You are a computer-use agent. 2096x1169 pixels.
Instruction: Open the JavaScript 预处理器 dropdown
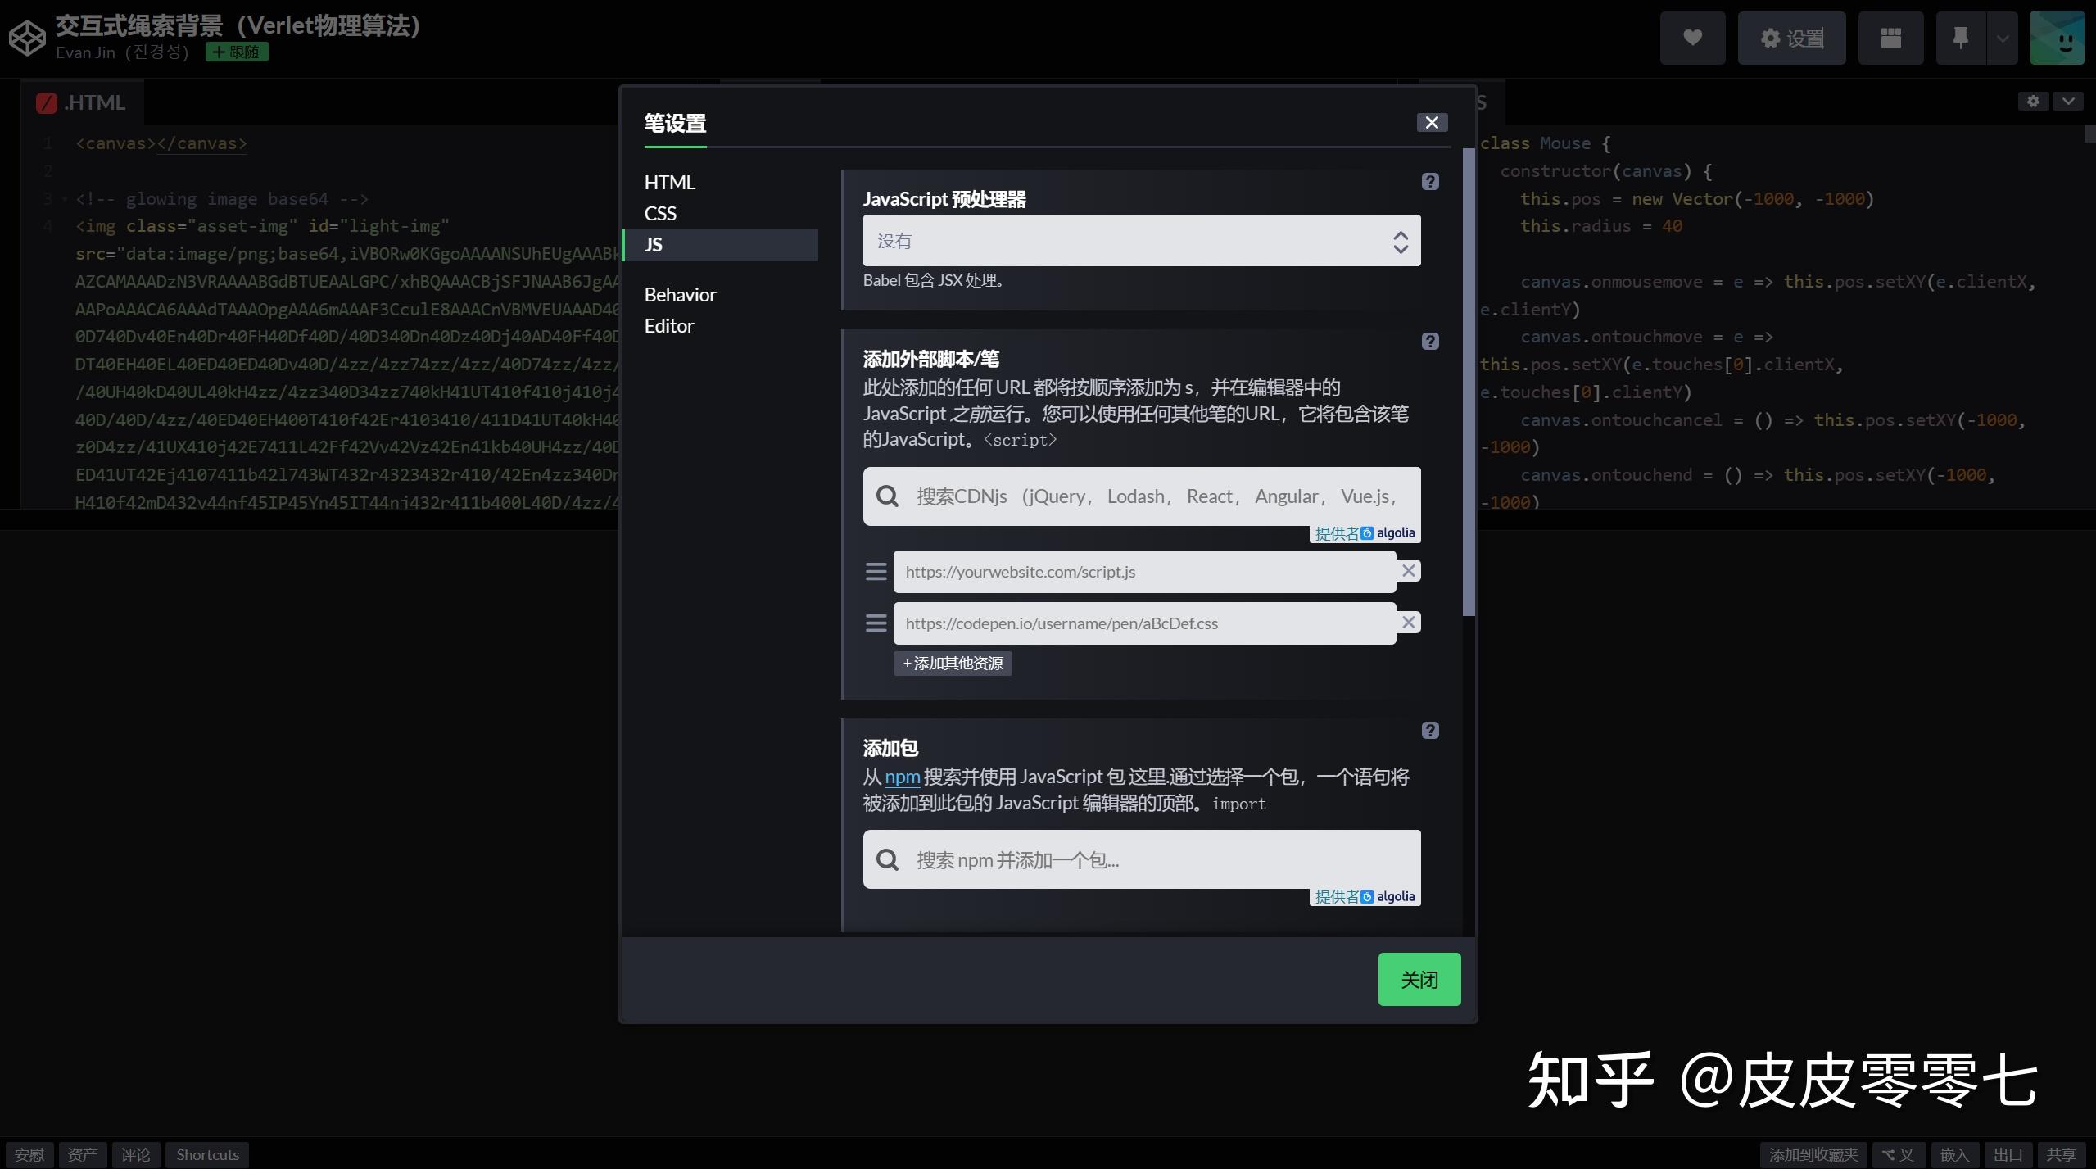[x=1141, y=240]
